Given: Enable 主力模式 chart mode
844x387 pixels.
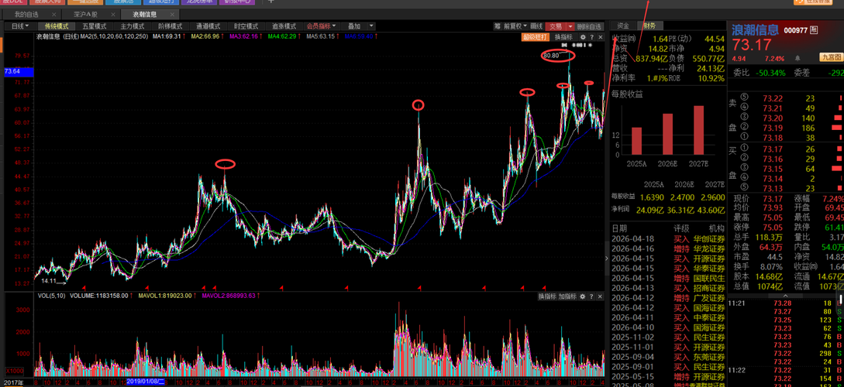Looking at the screenshot, I should click(x=132, y=26).
